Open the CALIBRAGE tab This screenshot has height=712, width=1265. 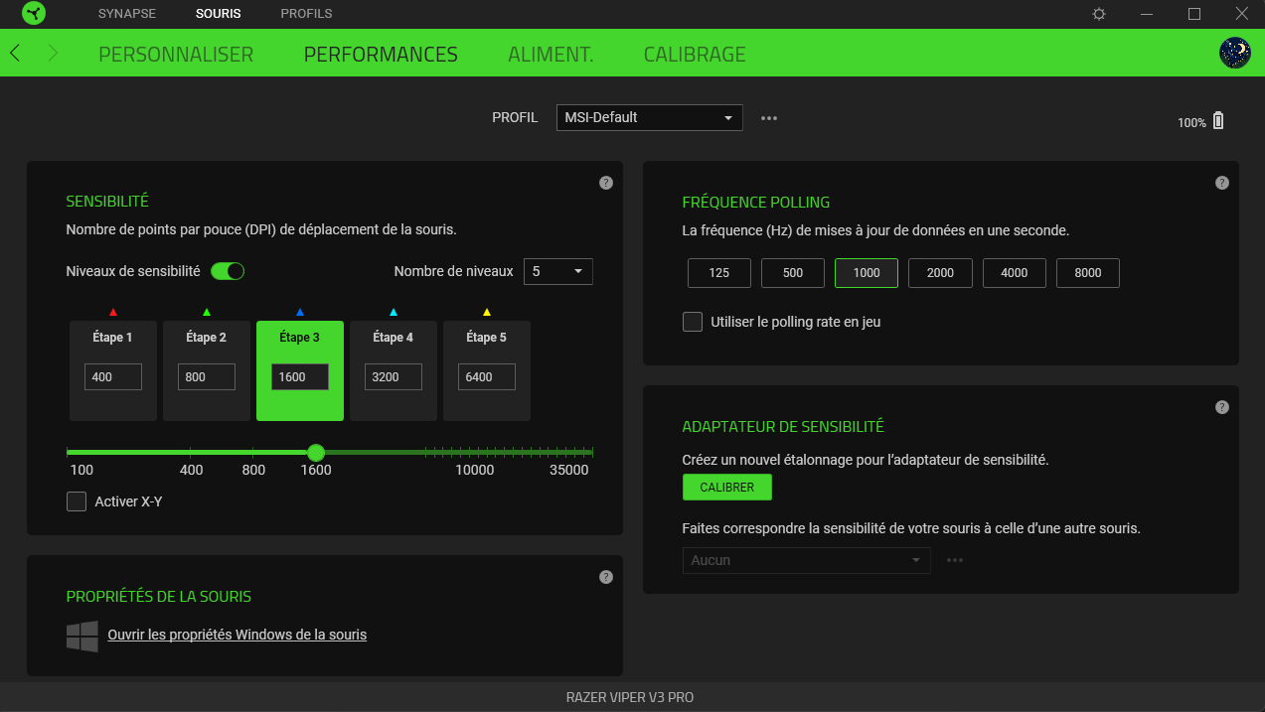coord(695,55)
